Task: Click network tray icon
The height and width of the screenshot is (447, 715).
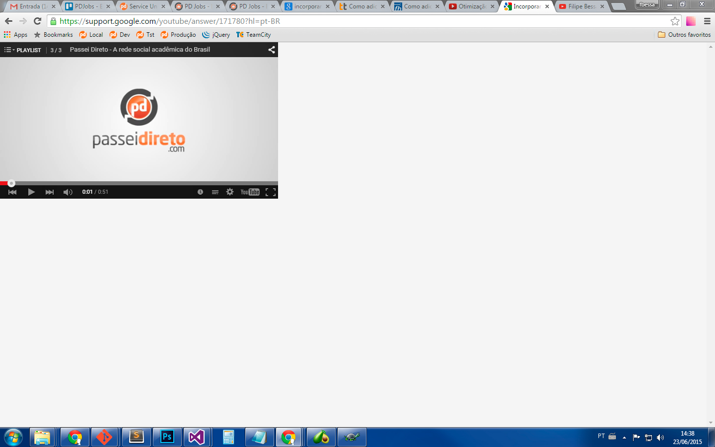Action: point(648,438)
